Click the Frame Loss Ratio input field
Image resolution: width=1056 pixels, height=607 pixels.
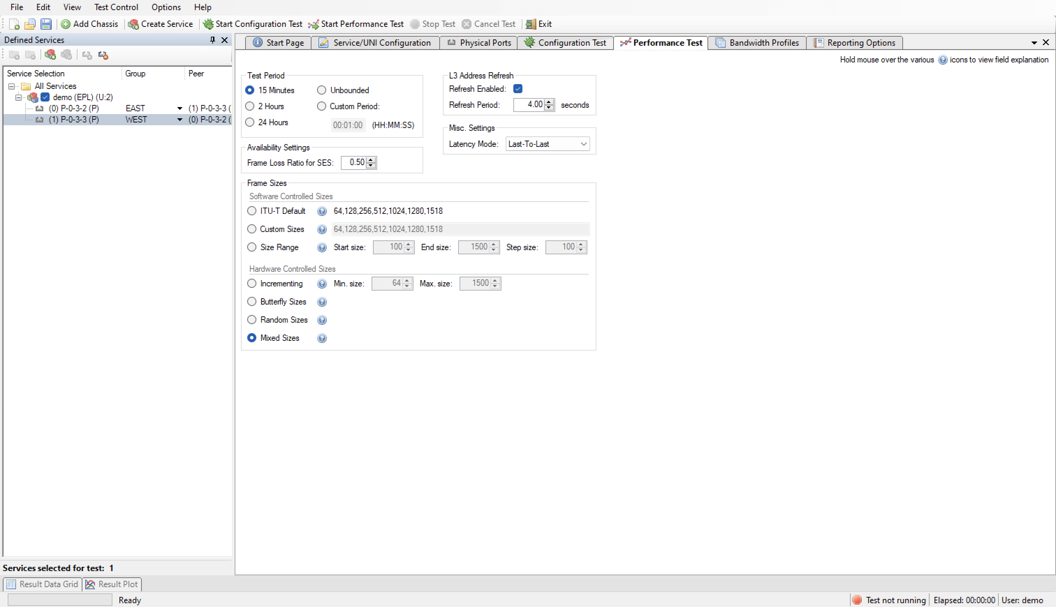(355, 162)
